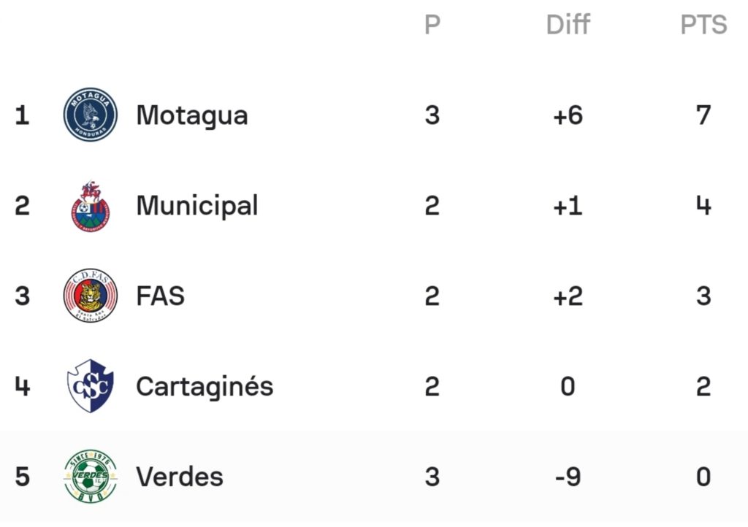Click rank number 1 in standings
The height and width of the screenshot is (527, 748).
(22, 115)
